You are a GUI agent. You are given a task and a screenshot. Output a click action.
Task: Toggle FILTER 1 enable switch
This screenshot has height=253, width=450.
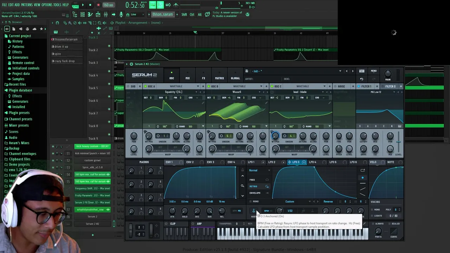coord(359,86)
